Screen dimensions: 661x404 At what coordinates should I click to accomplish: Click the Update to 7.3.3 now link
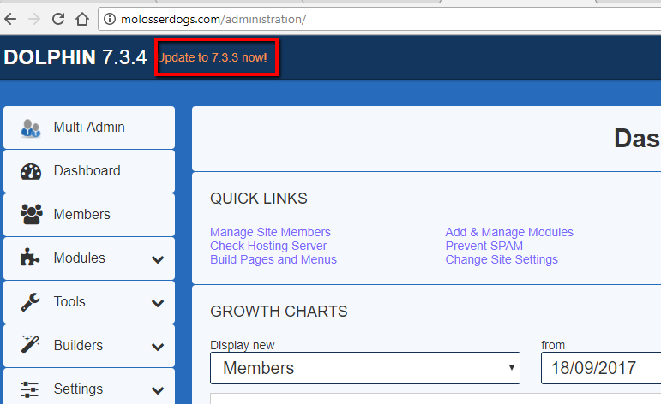pos(214,58)
